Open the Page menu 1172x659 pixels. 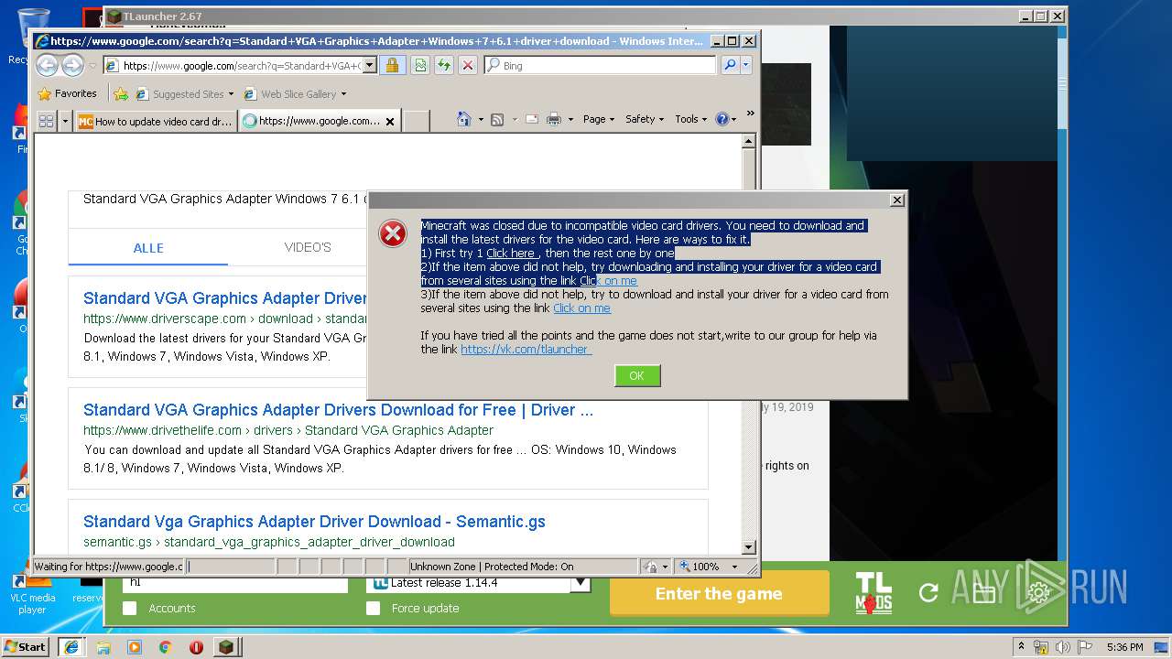click(x=599, y=119)
